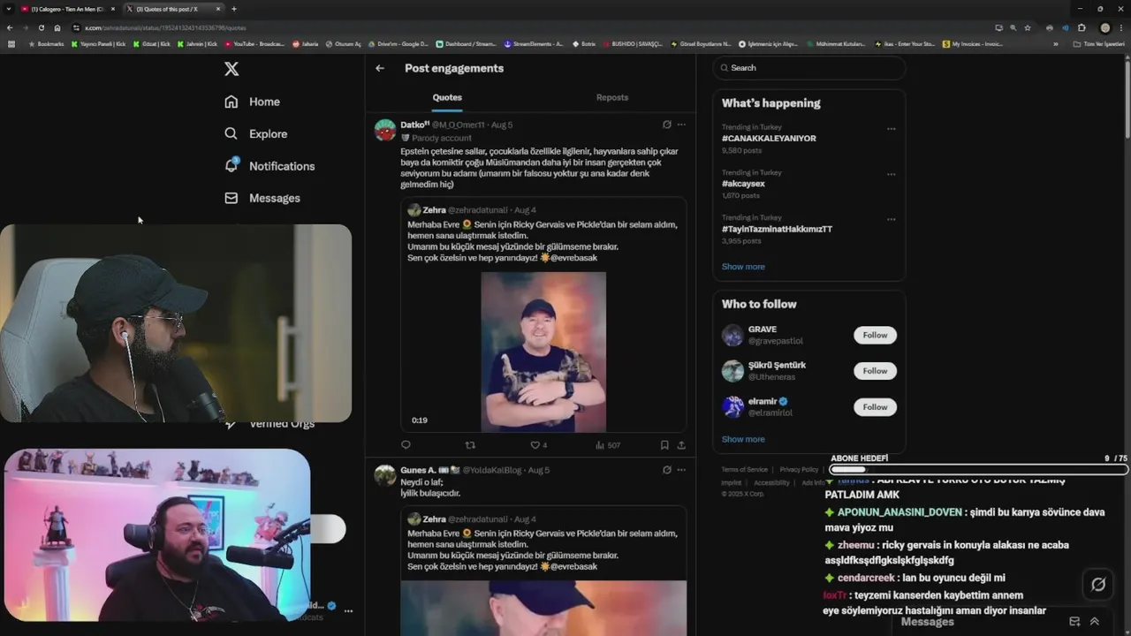Open Datko's display name link
1131x636 pixels.
click(x=414, y=125)
